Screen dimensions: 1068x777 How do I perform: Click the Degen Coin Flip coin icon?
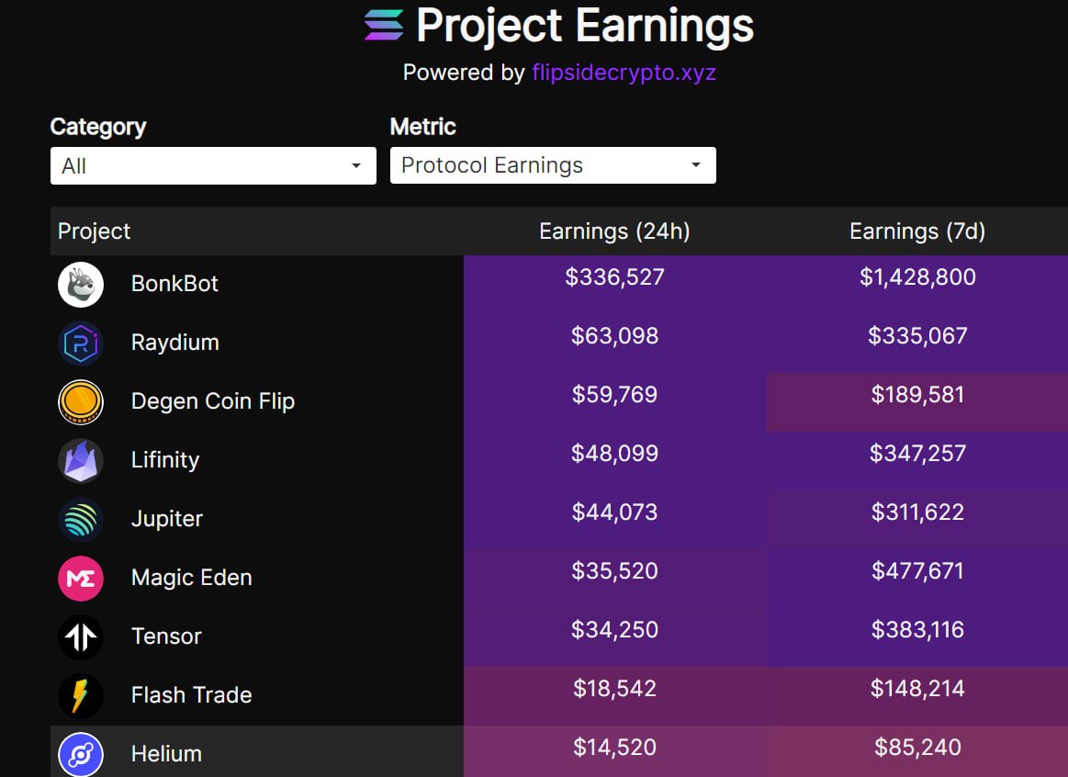coord(81,401)
